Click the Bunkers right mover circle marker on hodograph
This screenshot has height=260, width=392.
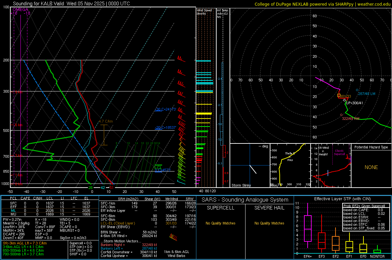point(341,115)
